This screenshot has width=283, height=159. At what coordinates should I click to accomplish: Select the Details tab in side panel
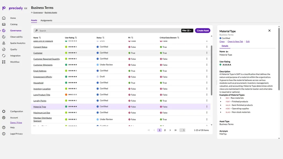(225, 46)
